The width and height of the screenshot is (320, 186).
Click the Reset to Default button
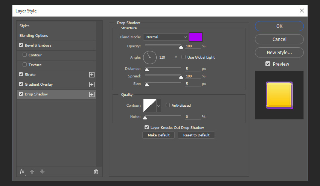pos(196,135)
